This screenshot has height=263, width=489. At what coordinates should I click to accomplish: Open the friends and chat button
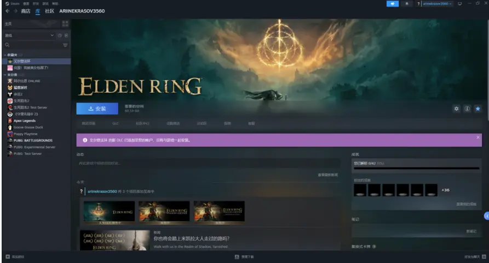click(475, 257)
